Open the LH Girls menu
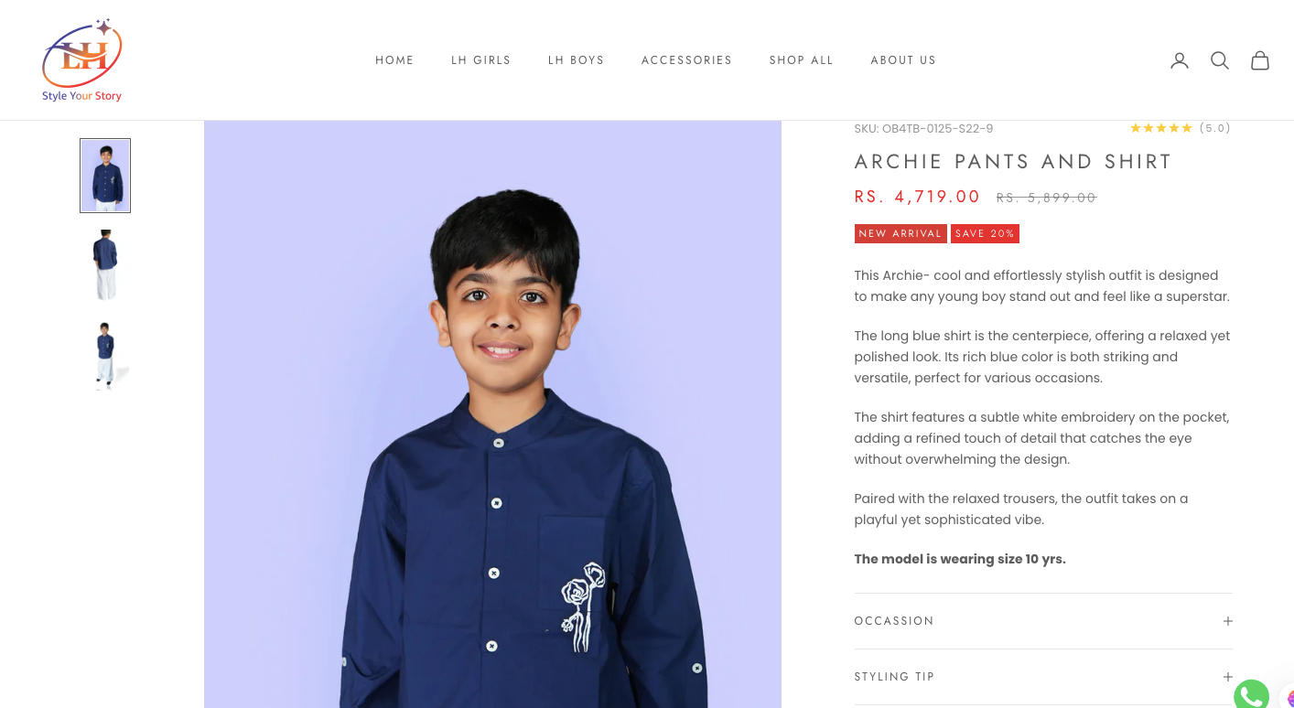This screenshot has height=708, width=1294. [481, 60]
